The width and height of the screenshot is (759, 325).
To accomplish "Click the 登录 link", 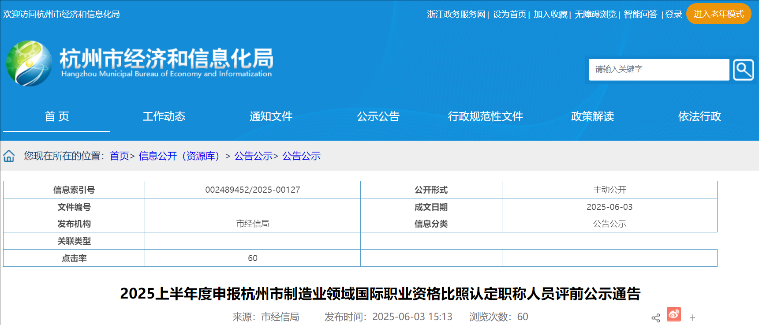I will pos(673,14).
